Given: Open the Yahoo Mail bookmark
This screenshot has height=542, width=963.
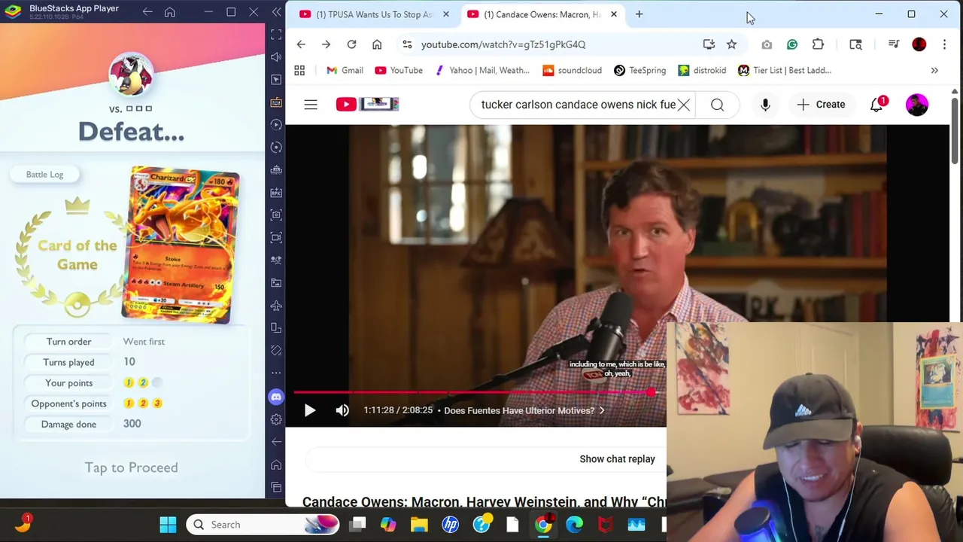Looking at the screenshot, I should [481, 71].
